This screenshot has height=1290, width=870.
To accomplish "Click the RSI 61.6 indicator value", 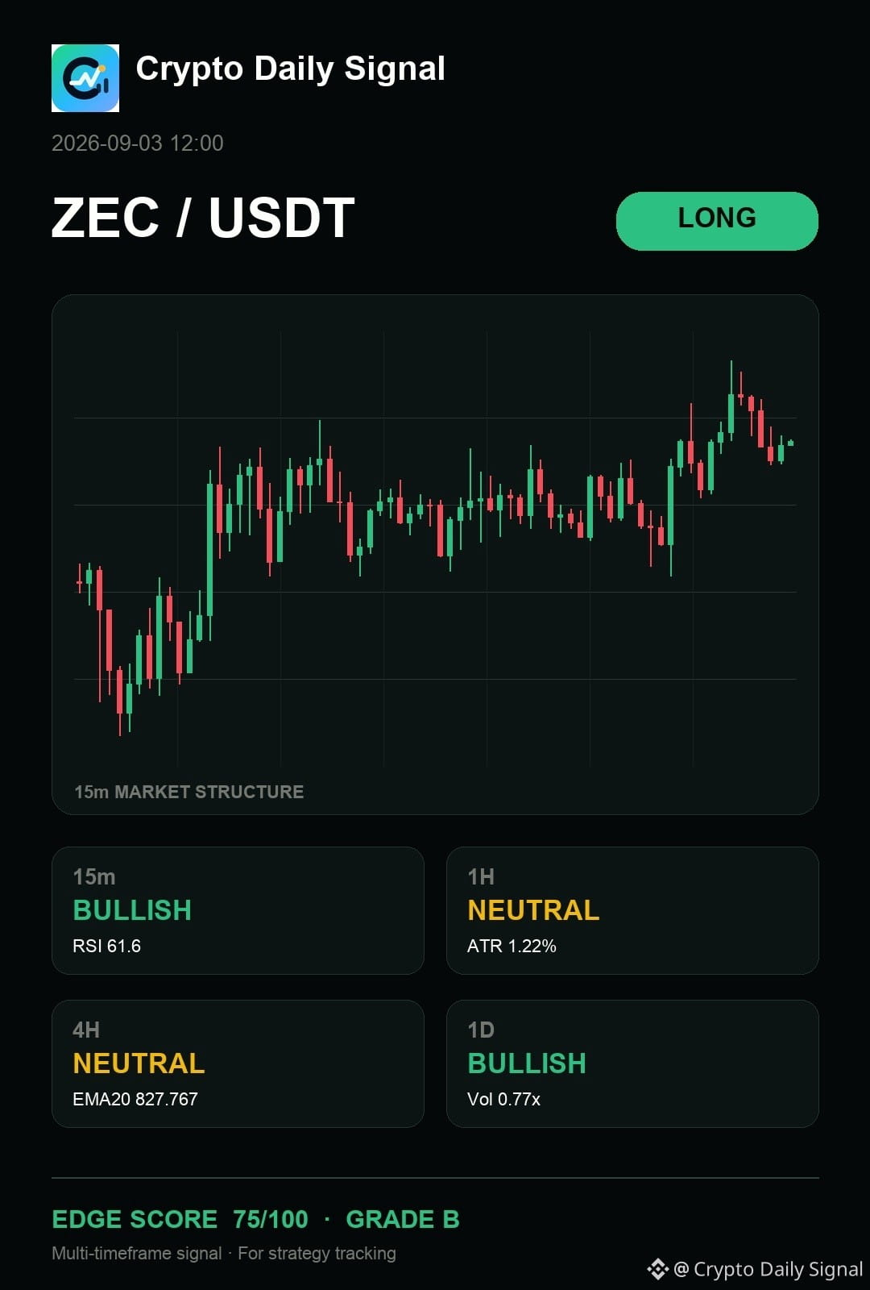I will pyautogui.click(x=106, y=946).
